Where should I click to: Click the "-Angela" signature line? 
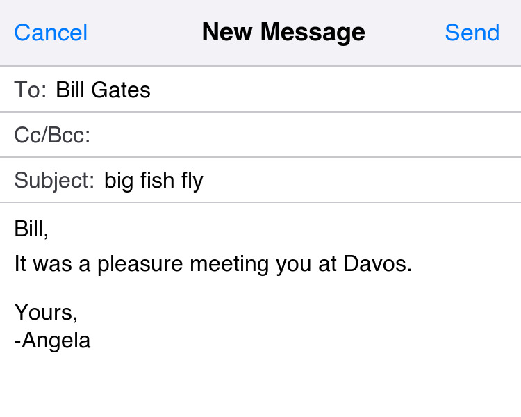pos(52,341)
